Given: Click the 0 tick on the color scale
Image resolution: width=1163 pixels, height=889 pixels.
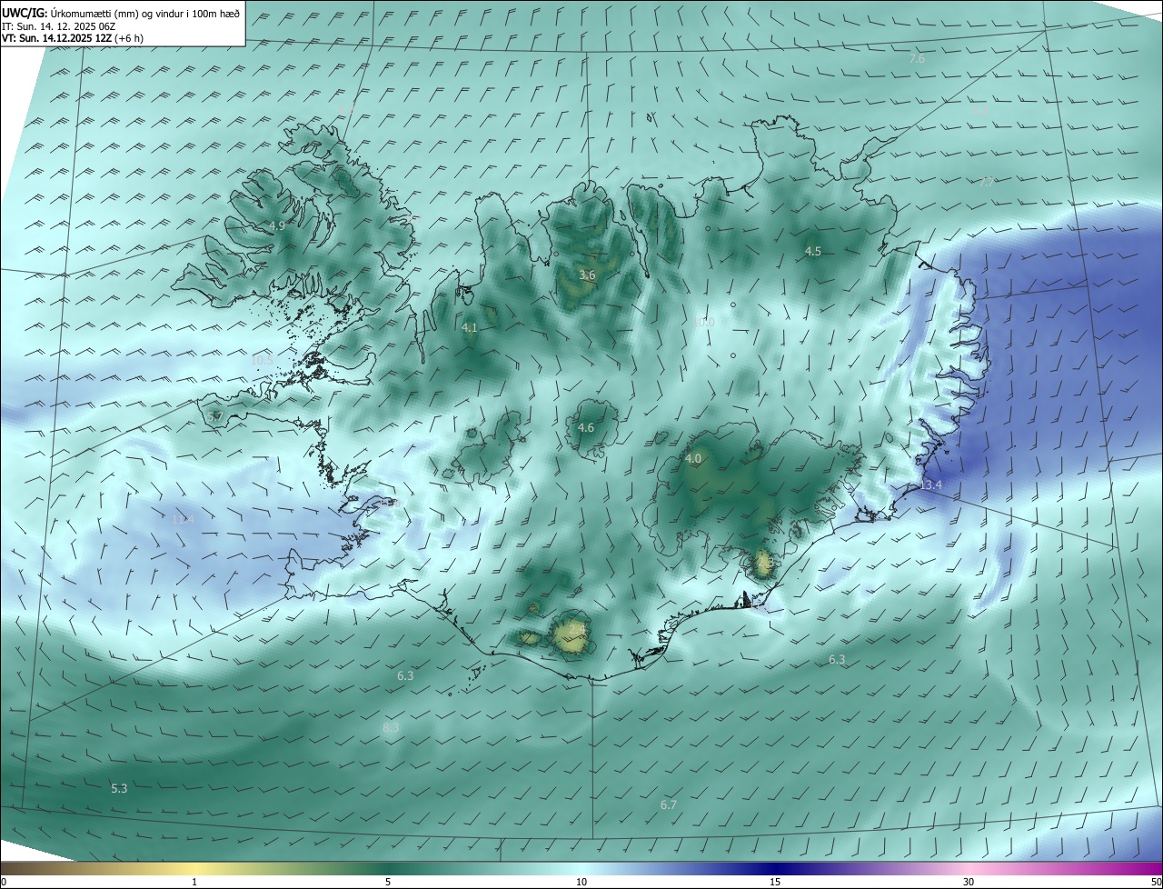Looking at the screenshot, I should point(4,882).
